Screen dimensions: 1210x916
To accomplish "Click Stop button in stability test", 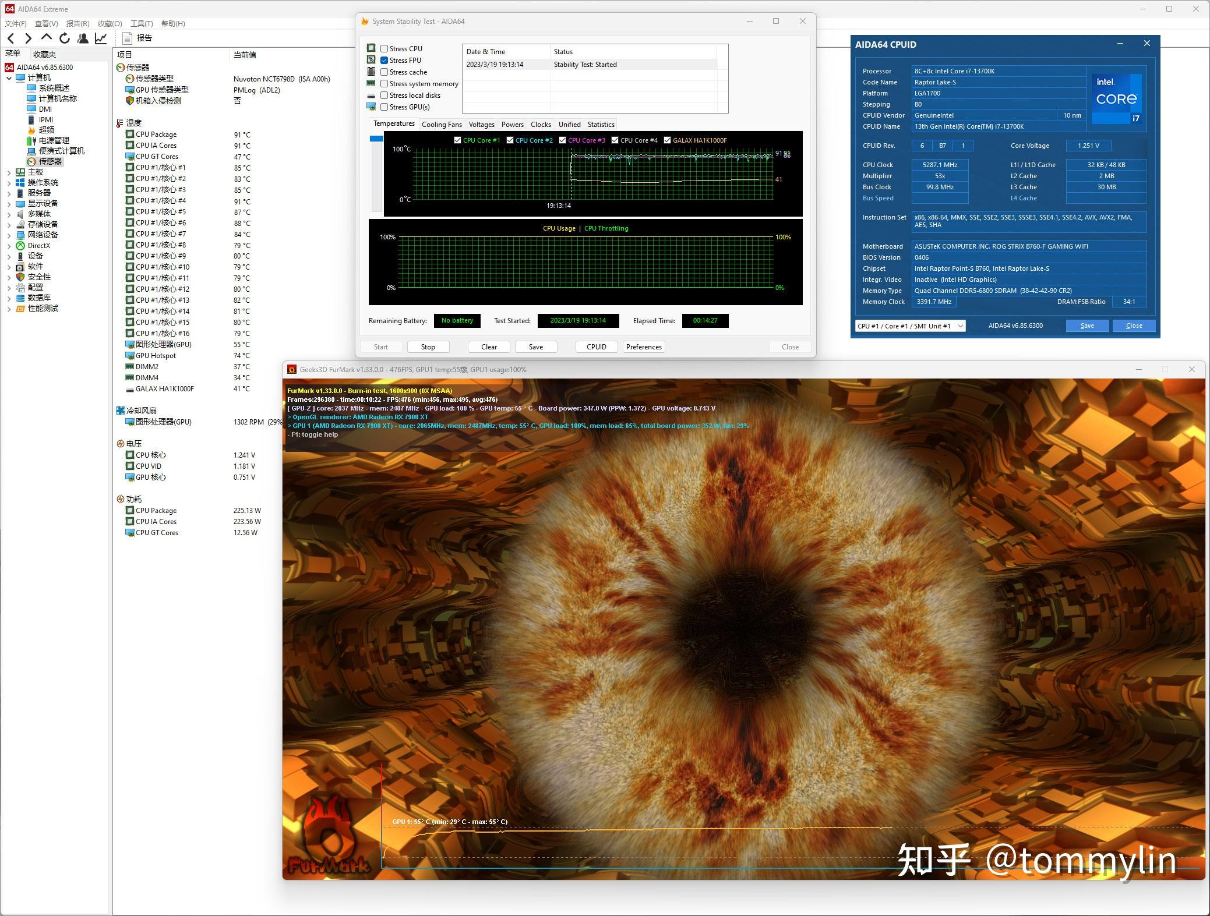I will pyautogui.click(x=428, y=346).
